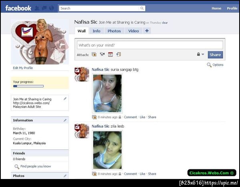240x187 pixels.
Task: Share the 'zila lesb' post
Action: [152, 174]
